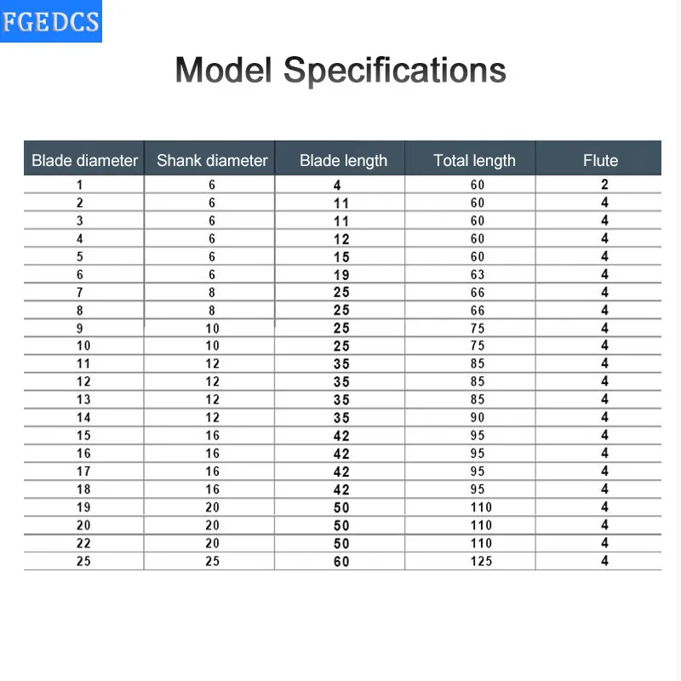Select the Shank diameter column header

tap(212, 160)
